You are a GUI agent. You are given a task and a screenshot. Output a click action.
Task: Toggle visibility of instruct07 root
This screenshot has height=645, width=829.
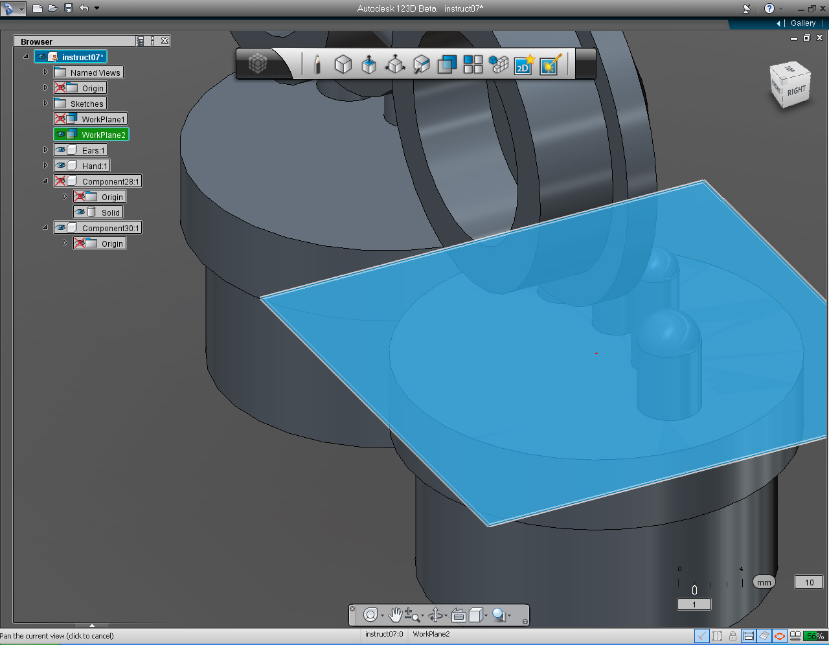(x=41, y=57)
